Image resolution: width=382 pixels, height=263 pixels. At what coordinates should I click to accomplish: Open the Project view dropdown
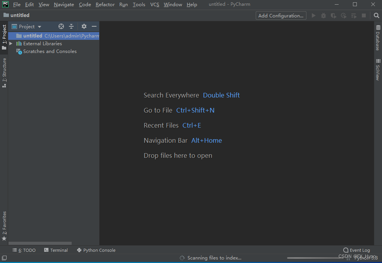coord(39,26)
